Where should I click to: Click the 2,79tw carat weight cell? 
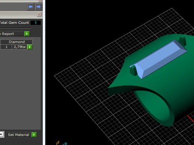(x=19, y=47)
